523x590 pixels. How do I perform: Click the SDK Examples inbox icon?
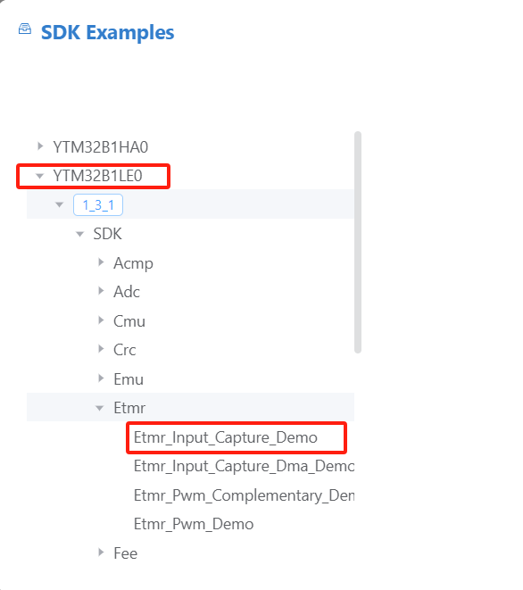[25, 29]
